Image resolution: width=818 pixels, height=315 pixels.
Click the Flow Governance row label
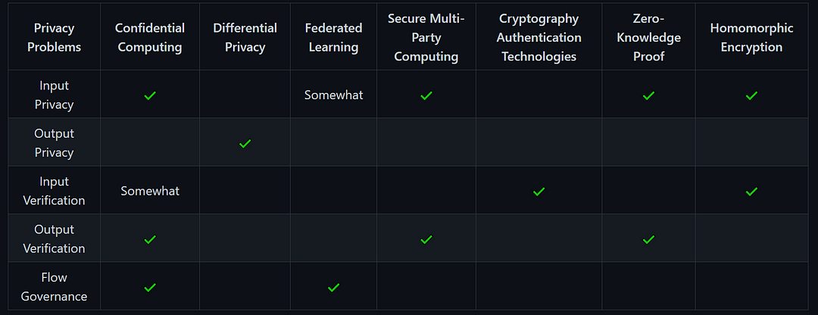click(x=55, y=287)
